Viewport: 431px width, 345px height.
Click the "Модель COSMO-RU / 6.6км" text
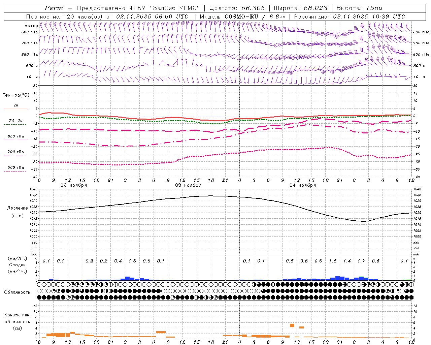coord(243,17)
